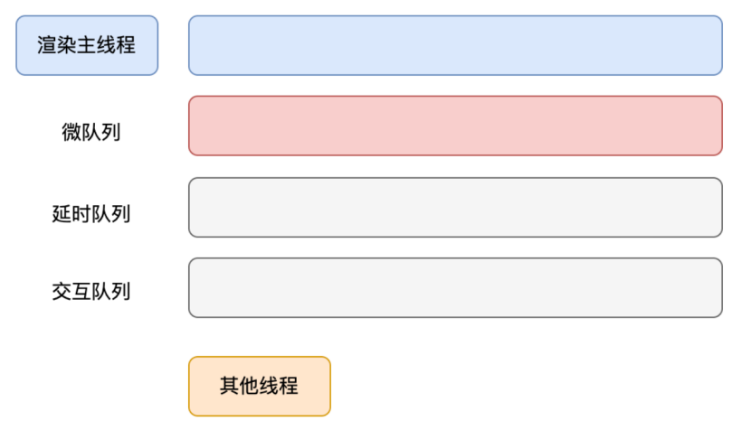This screenshot has width=742, height=430.
Task: Click the long blue bar
Action: (x=455, y=45)
